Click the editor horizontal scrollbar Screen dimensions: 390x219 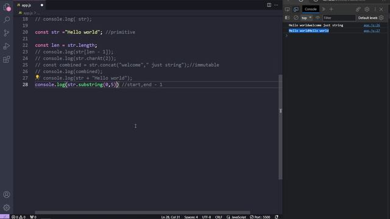(142, 212)
